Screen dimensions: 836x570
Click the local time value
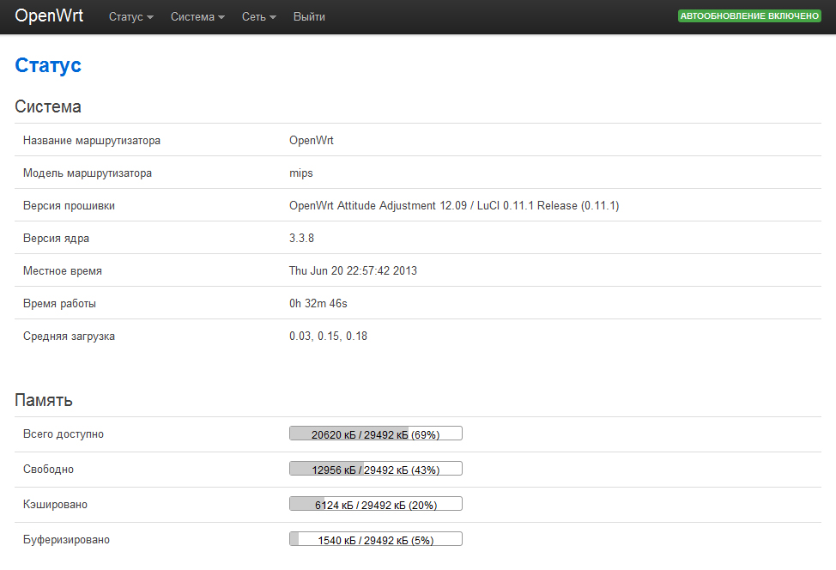click(x=353, y=271)
